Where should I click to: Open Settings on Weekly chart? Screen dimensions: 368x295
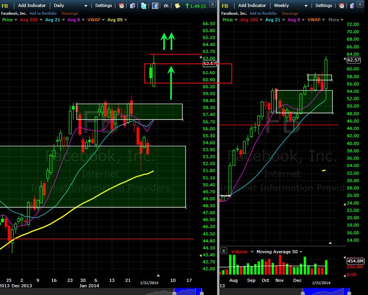click(x=323, y=5)
